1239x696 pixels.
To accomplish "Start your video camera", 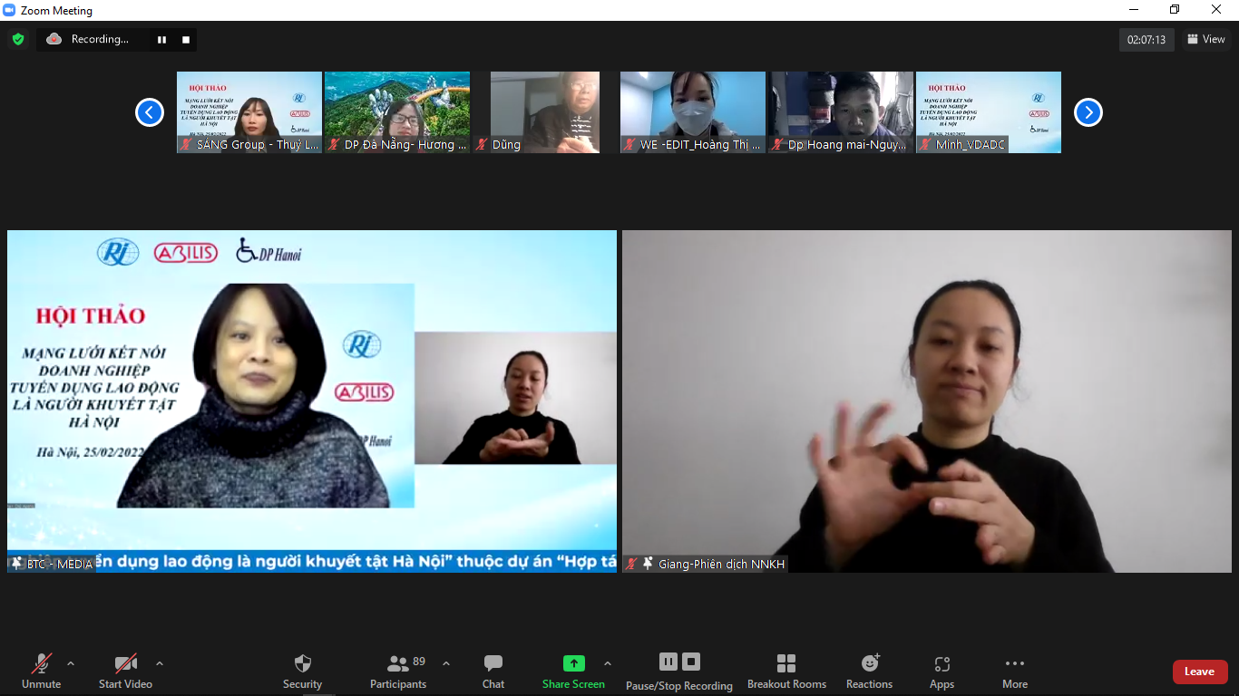I will pos(125,672).
